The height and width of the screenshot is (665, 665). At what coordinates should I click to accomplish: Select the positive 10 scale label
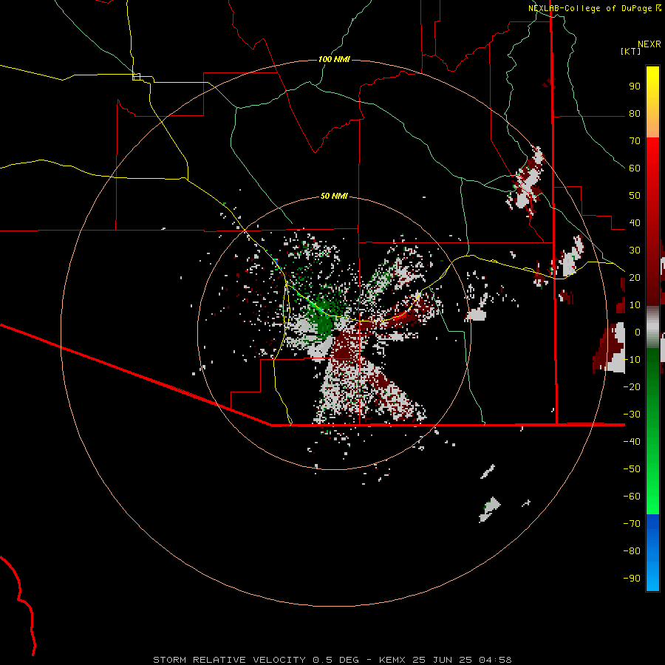pyautogui.click(x=635, y=305)
